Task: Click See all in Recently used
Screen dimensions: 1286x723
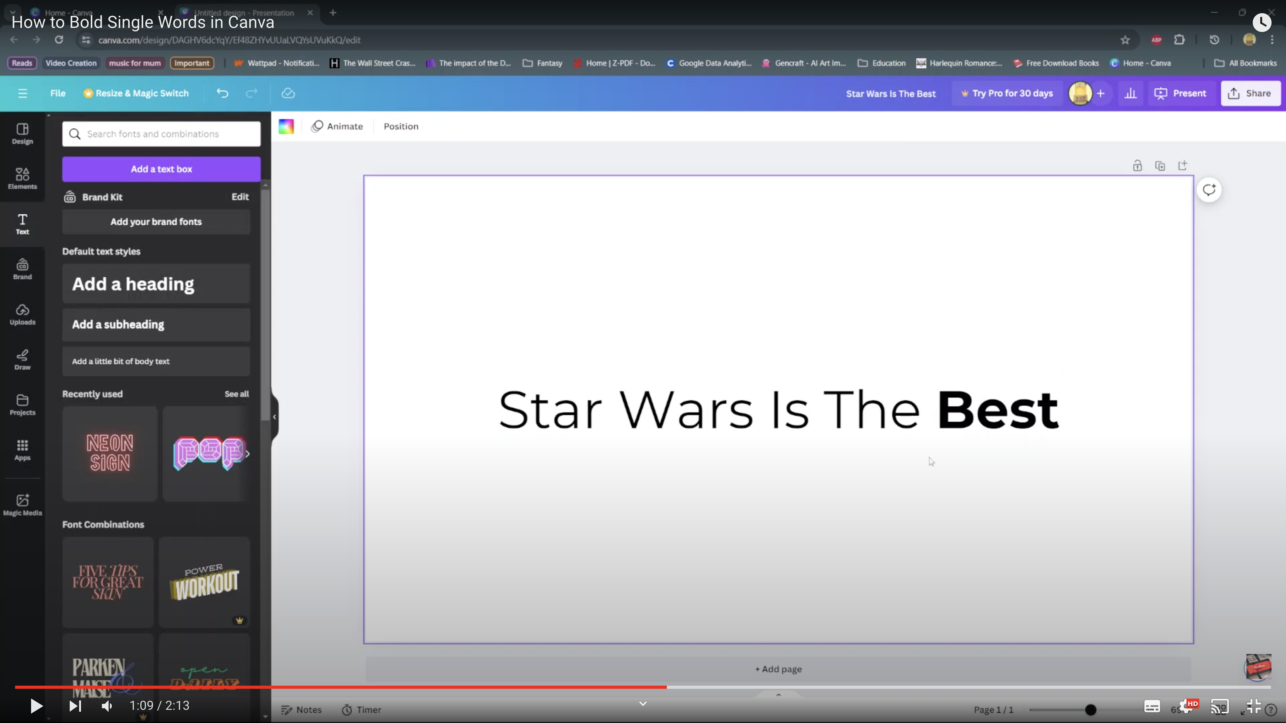Action: click(237, 394)
